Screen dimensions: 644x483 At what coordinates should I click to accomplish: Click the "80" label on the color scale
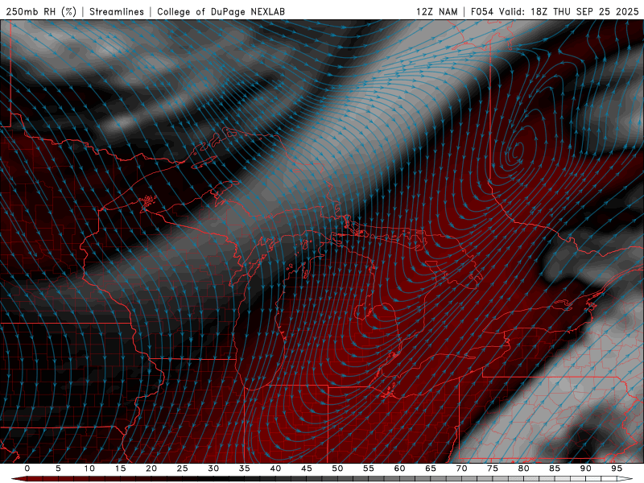pos(523,469)
